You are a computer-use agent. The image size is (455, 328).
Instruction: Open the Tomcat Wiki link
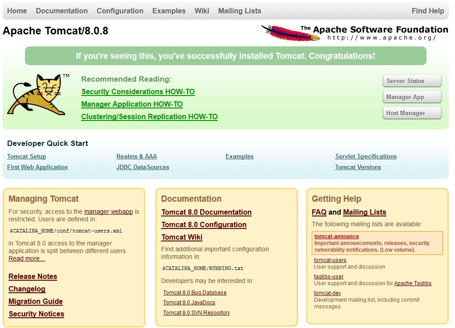click(x=182, y=237)
